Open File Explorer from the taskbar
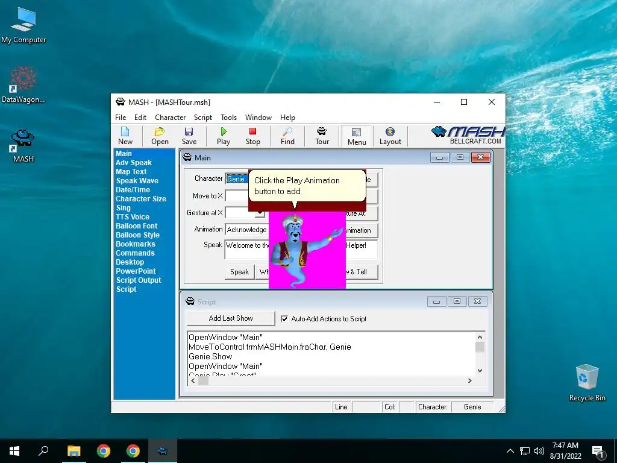 click(74, 451)
